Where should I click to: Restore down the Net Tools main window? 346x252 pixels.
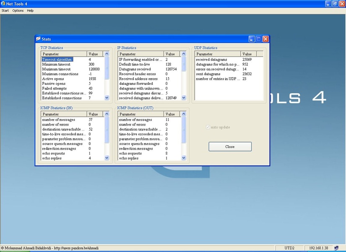[x=335, y=3]
